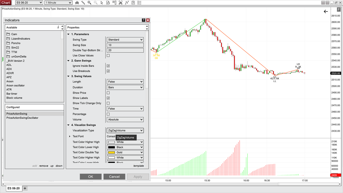Enable Use Close Values checkbox
343x193 pixels.
[108, 55]
